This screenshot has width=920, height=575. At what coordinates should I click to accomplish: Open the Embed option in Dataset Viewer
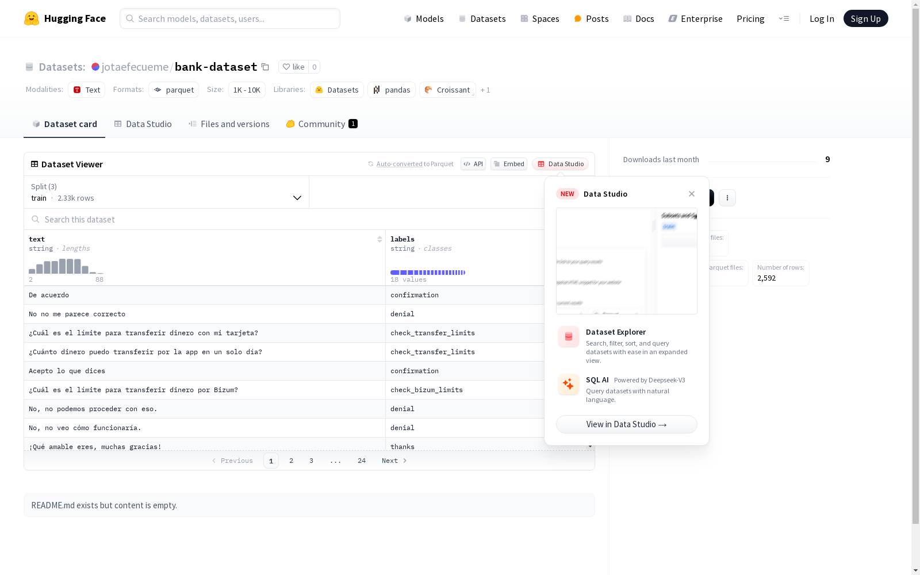click(509, 164)
